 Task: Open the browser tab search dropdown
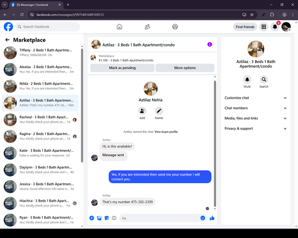point(4,5)
